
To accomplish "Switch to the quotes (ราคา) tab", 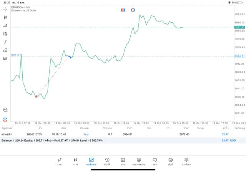I will (x=60, y=161).
